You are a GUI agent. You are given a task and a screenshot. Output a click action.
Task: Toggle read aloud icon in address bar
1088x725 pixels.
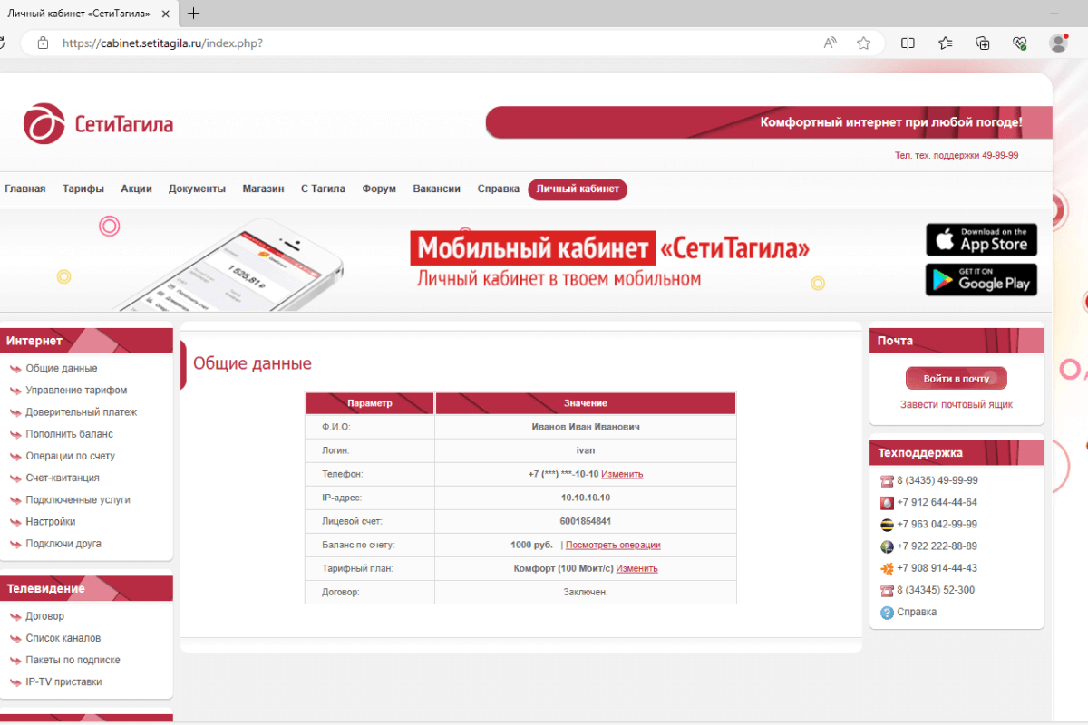[830, 43]
